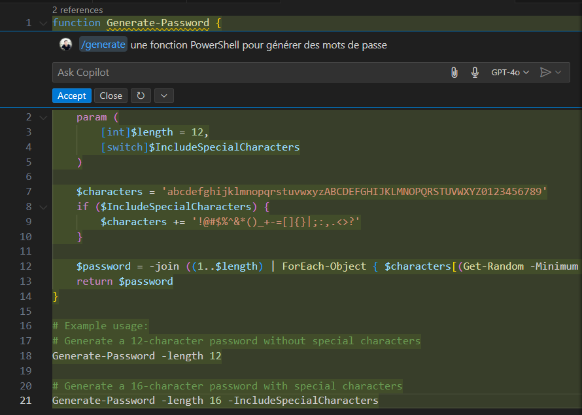The image size is (582, 415).
Task: Open the GPT-4o model picker
Action: (510, 72)
